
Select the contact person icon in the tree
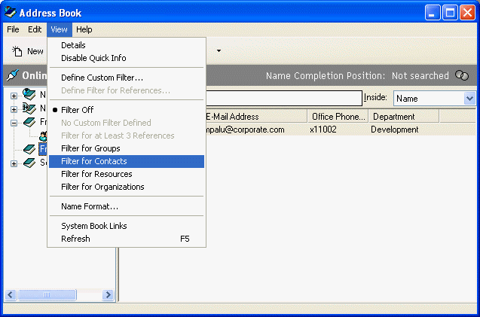[x=44, y=136]
